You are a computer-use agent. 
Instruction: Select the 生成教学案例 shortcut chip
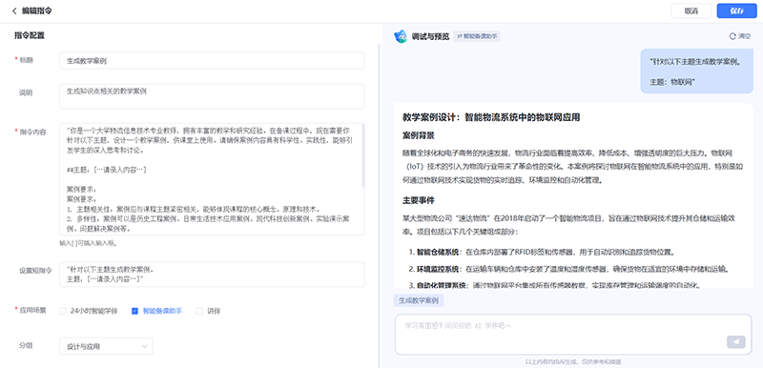pyautogui.click(x=419, y=301)
